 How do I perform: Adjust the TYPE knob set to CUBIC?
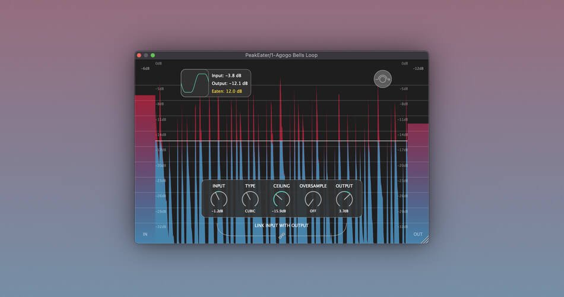[x=250, y=199]
